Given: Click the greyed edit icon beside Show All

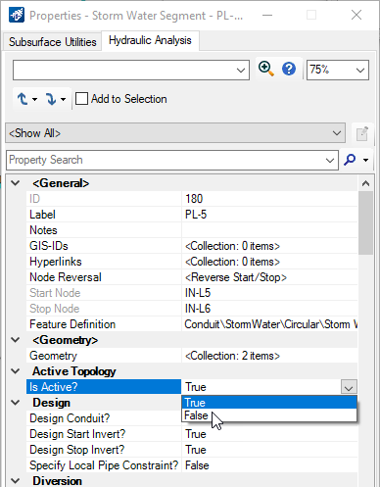Looking at the screenshot, I should click(362, 133).
